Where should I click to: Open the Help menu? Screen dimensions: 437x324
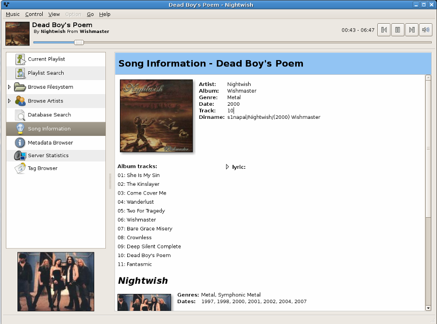[105, 14]
